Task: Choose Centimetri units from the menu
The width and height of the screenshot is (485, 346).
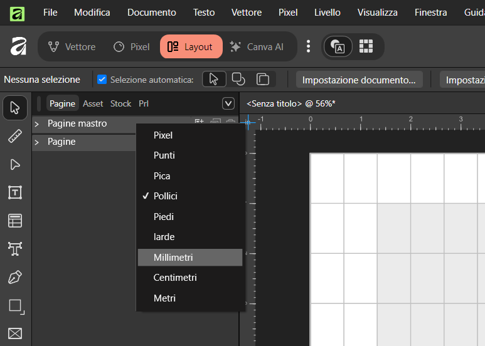Action: pyautogui.click(x=190, y=278)
